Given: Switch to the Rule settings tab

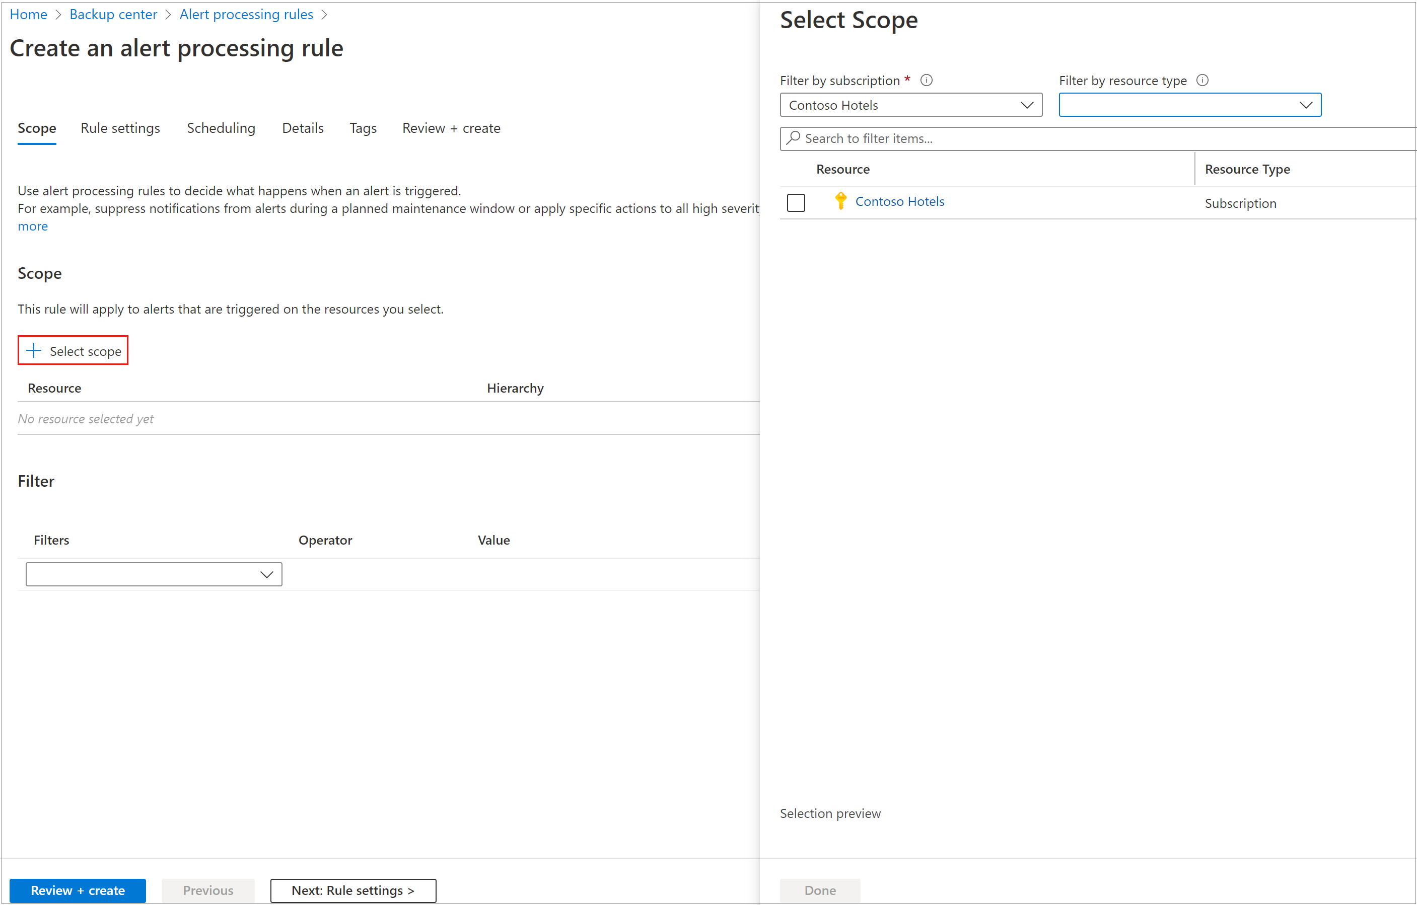Looking at the screenshot, I should (x=120, y=128).
